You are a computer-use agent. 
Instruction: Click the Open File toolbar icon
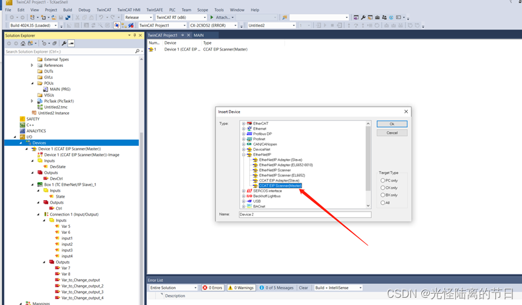pyautogui.click(x=54, y=17)
